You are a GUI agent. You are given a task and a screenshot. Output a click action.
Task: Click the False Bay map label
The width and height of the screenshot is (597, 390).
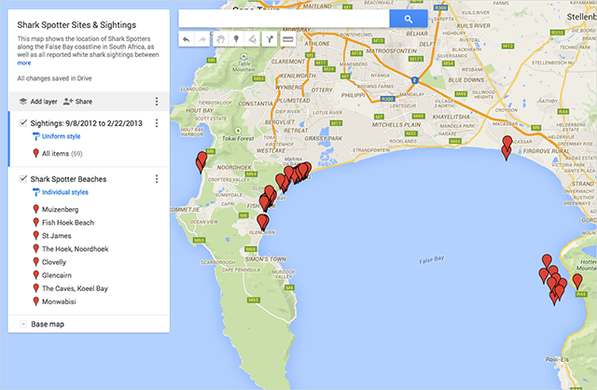pos(432,259)
